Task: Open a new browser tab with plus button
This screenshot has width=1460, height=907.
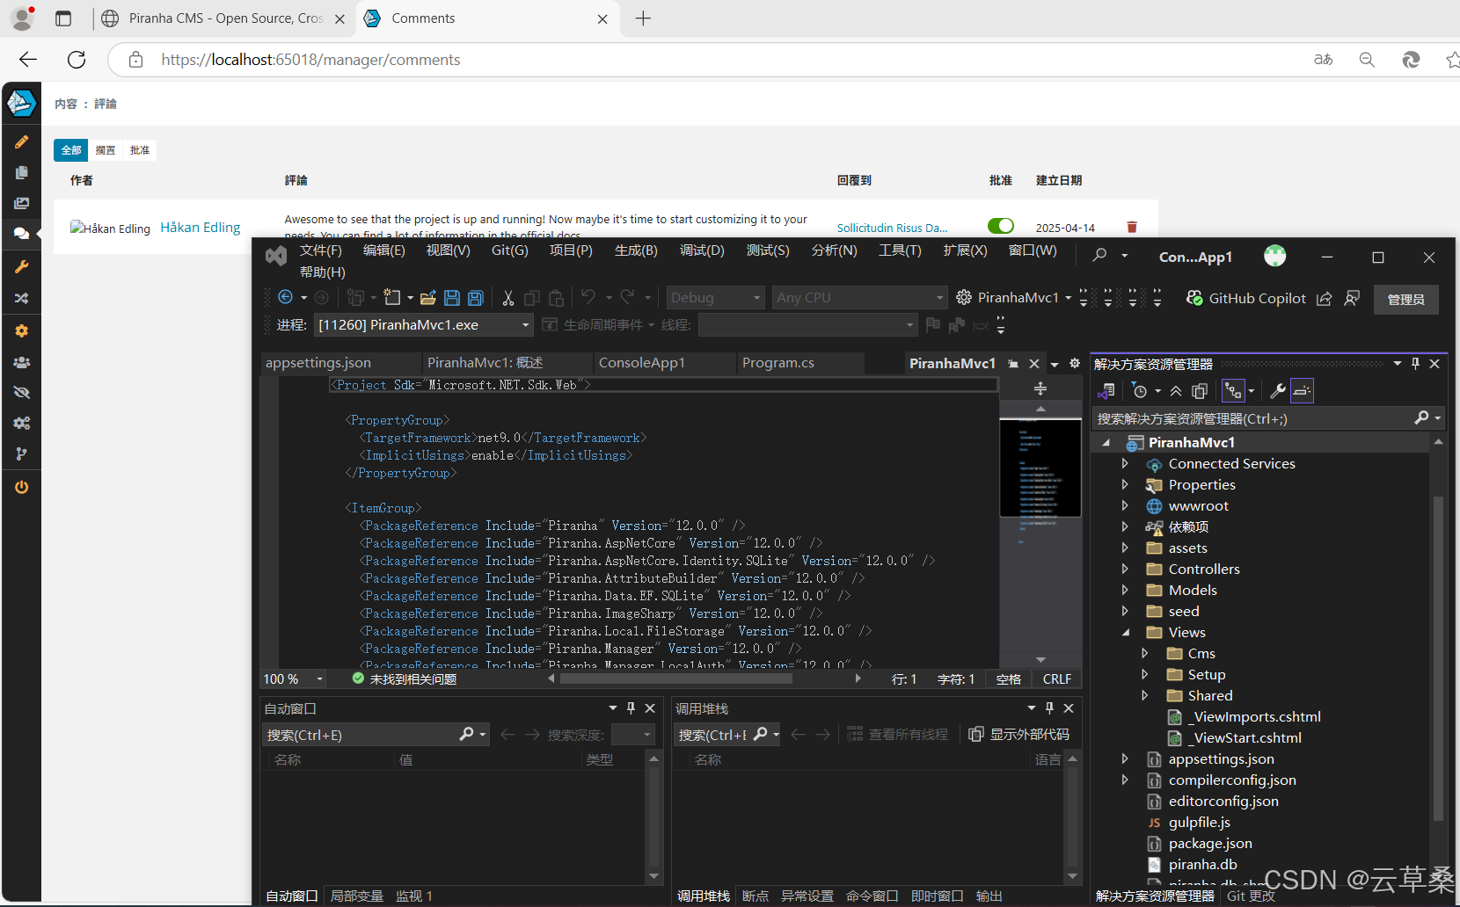Action: (x=643, y=18)
